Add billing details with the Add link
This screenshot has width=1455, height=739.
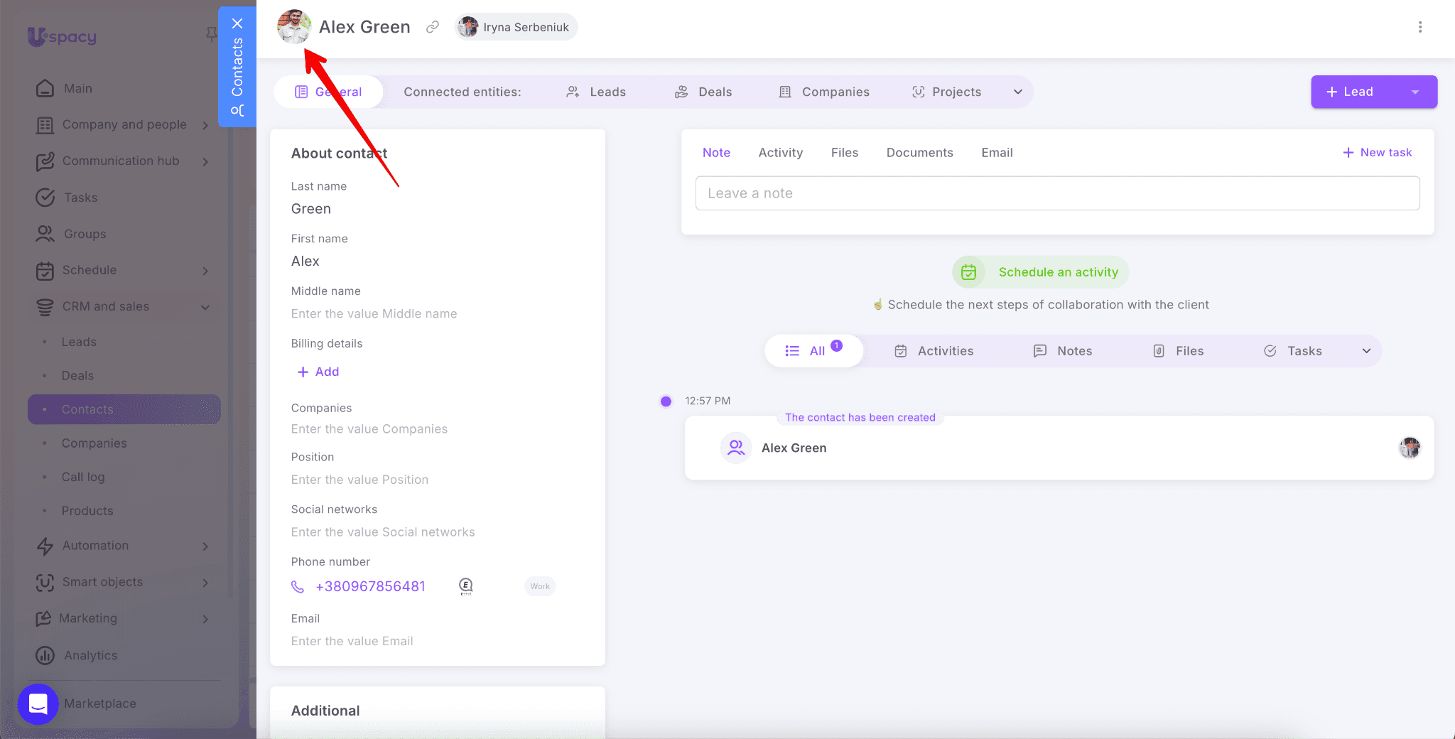(x=318, y=372)
